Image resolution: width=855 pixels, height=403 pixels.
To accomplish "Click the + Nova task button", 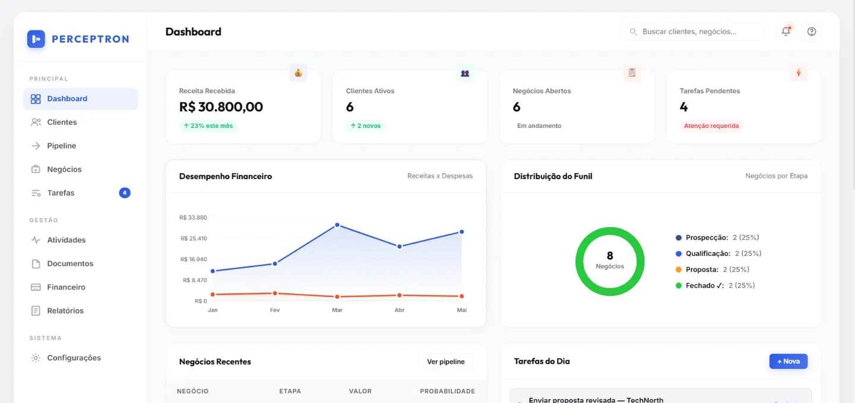I will (788, 361).
